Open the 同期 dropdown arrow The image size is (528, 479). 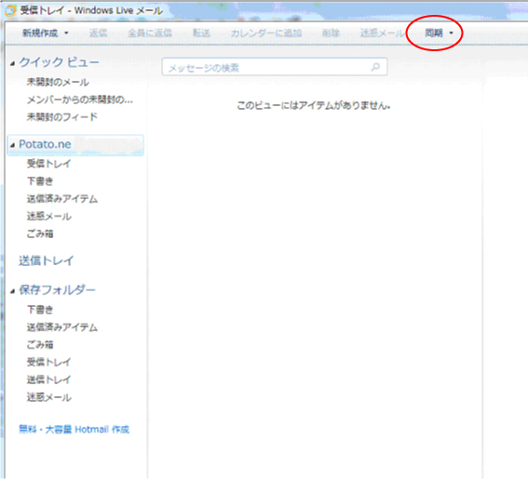[x=452, y=33]
